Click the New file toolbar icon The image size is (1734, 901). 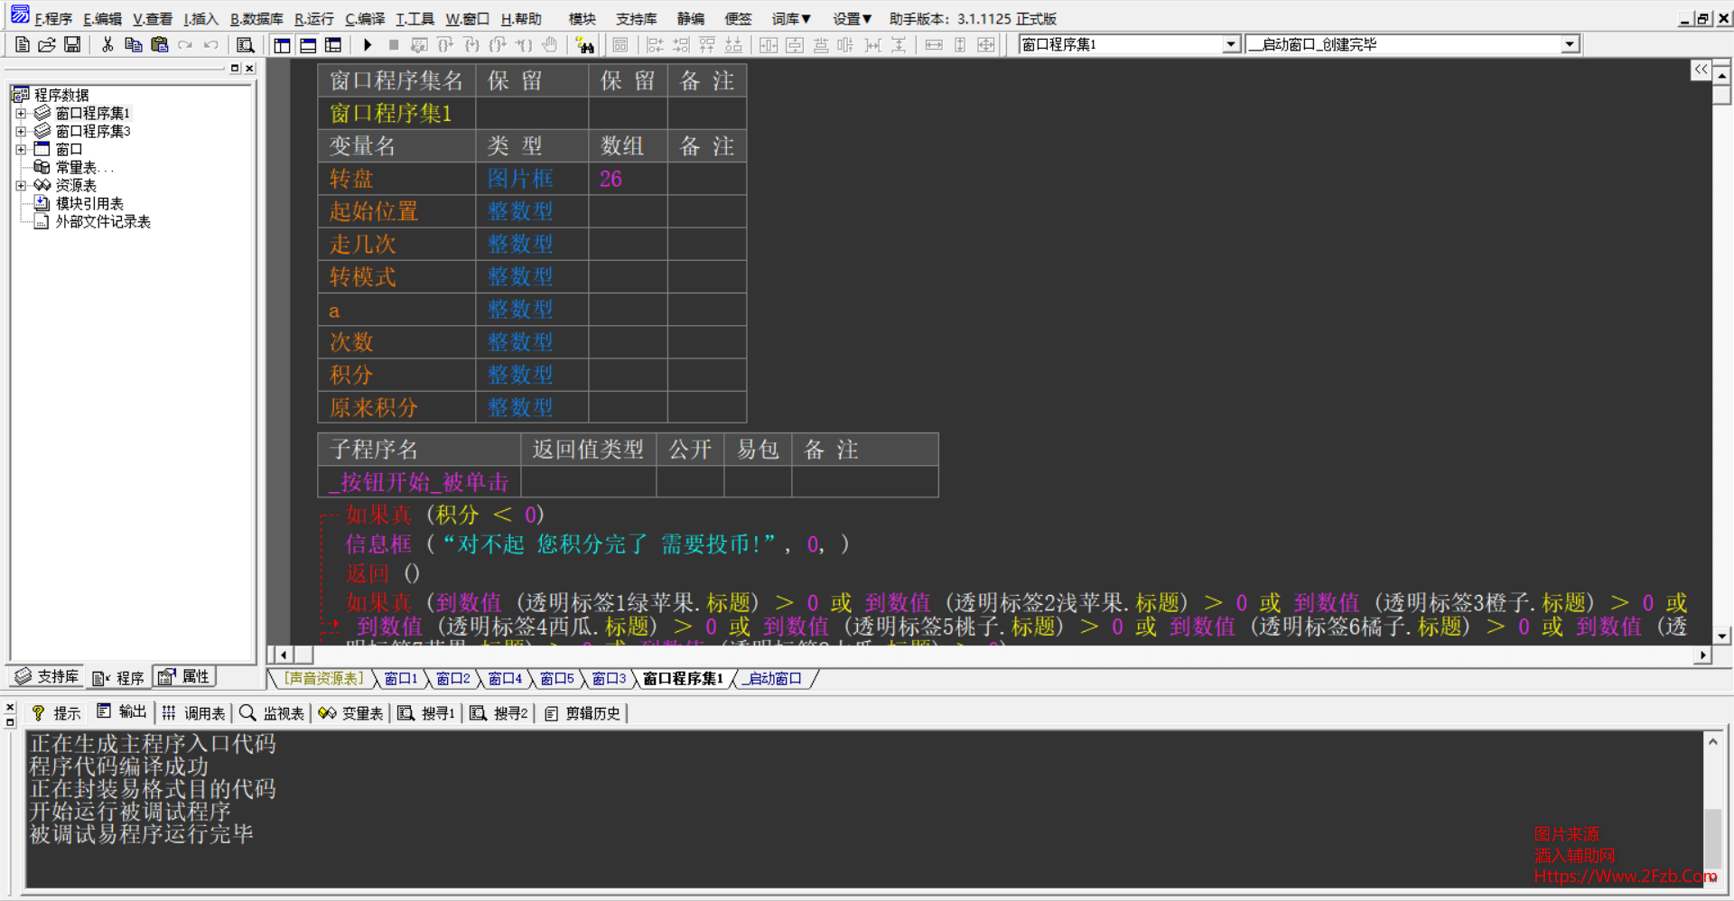pos(23,44)
